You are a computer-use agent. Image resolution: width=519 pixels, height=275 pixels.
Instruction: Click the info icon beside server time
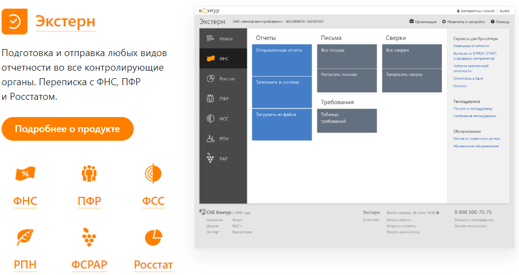438,212
